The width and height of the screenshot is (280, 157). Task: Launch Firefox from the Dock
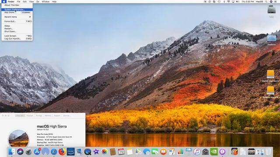62,152
